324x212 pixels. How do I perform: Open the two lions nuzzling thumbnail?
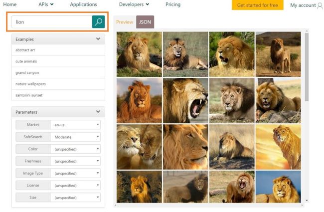click(x=139, y=147)
